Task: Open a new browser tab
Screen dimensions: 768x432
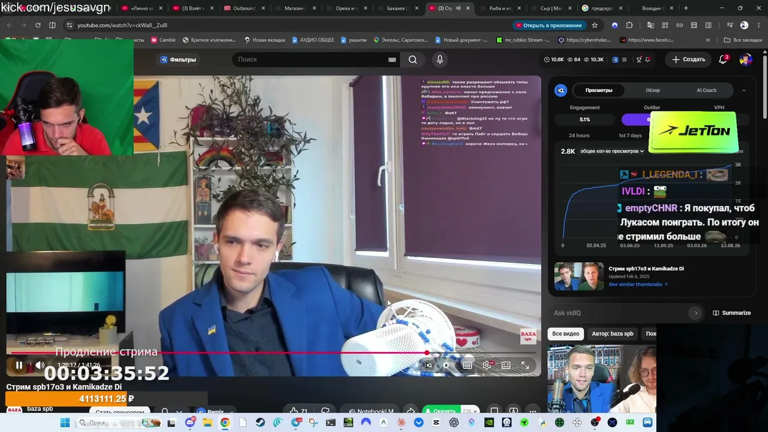Action: pyautogui.click(x=686, y=8)
